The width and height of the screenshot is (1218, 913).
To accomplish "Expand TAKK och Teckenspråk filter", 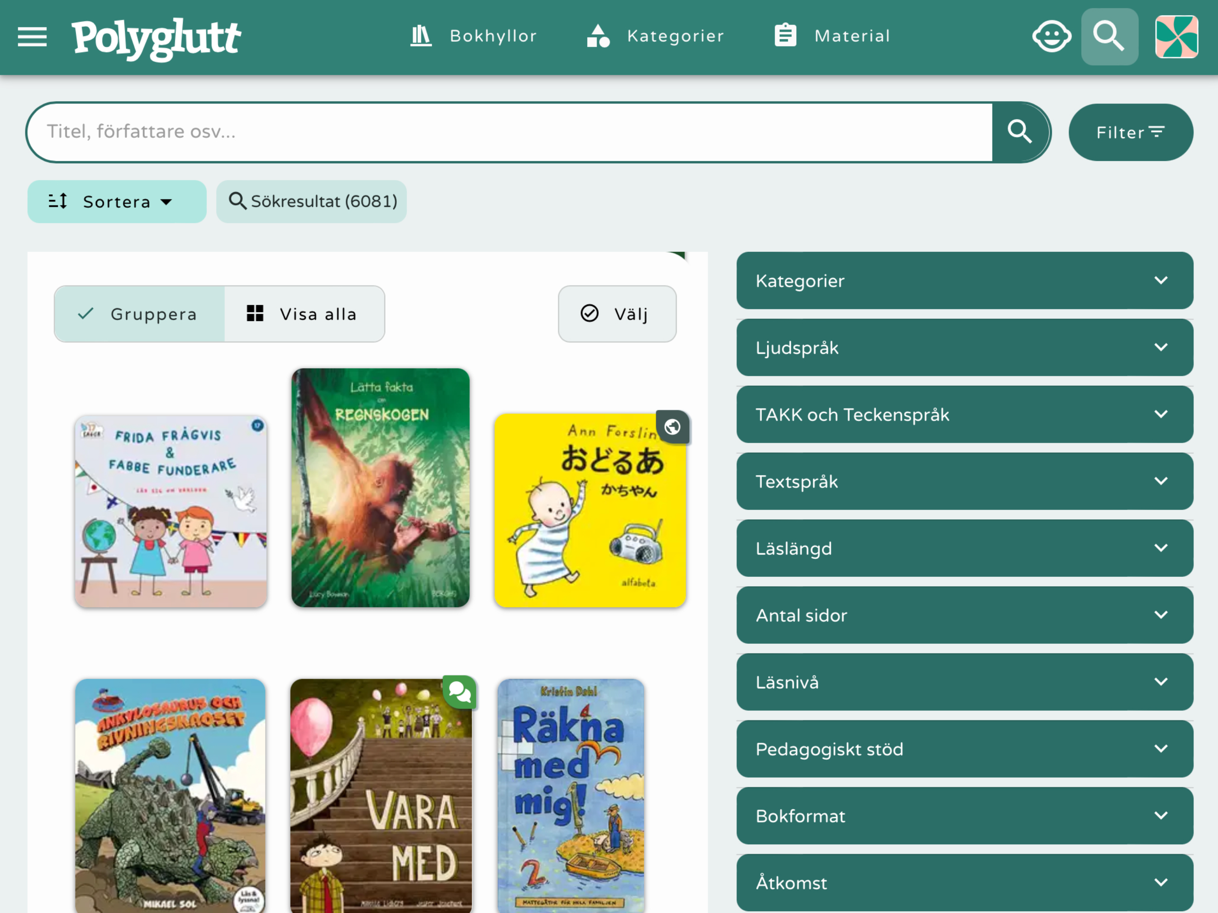I will (x=965, y=415).
